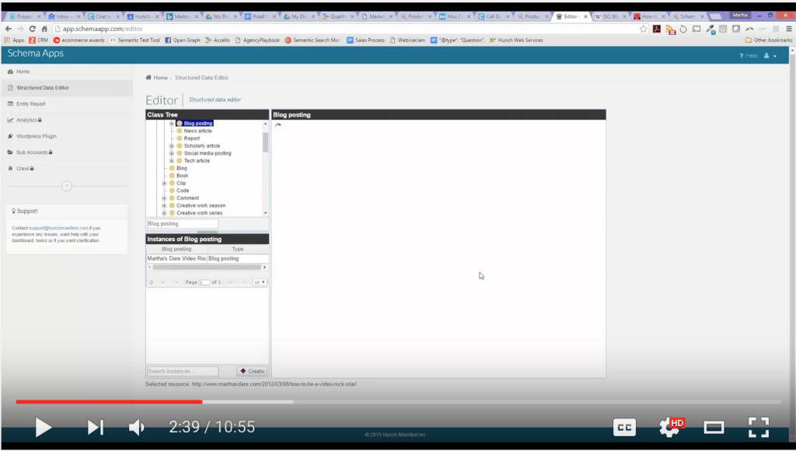This screenshot has height=451, width=796.
Task: Sort instances by the Type column
Action: coord(238,250)
